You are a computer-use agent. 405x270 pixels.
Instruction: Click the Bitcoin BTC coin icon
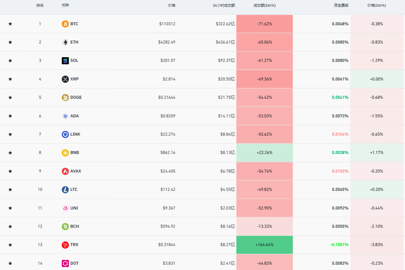[x=65, y=24]
